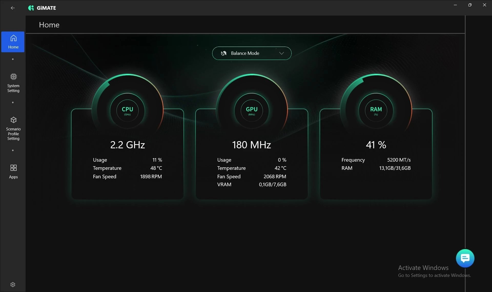
Task: Select the System Setting text label
Action: point(13,88)
